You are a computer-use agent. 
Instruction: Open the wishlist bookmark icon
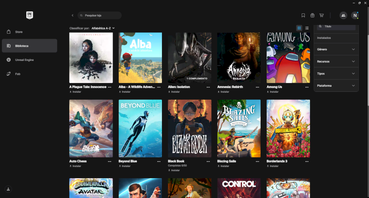pos(303,15)
